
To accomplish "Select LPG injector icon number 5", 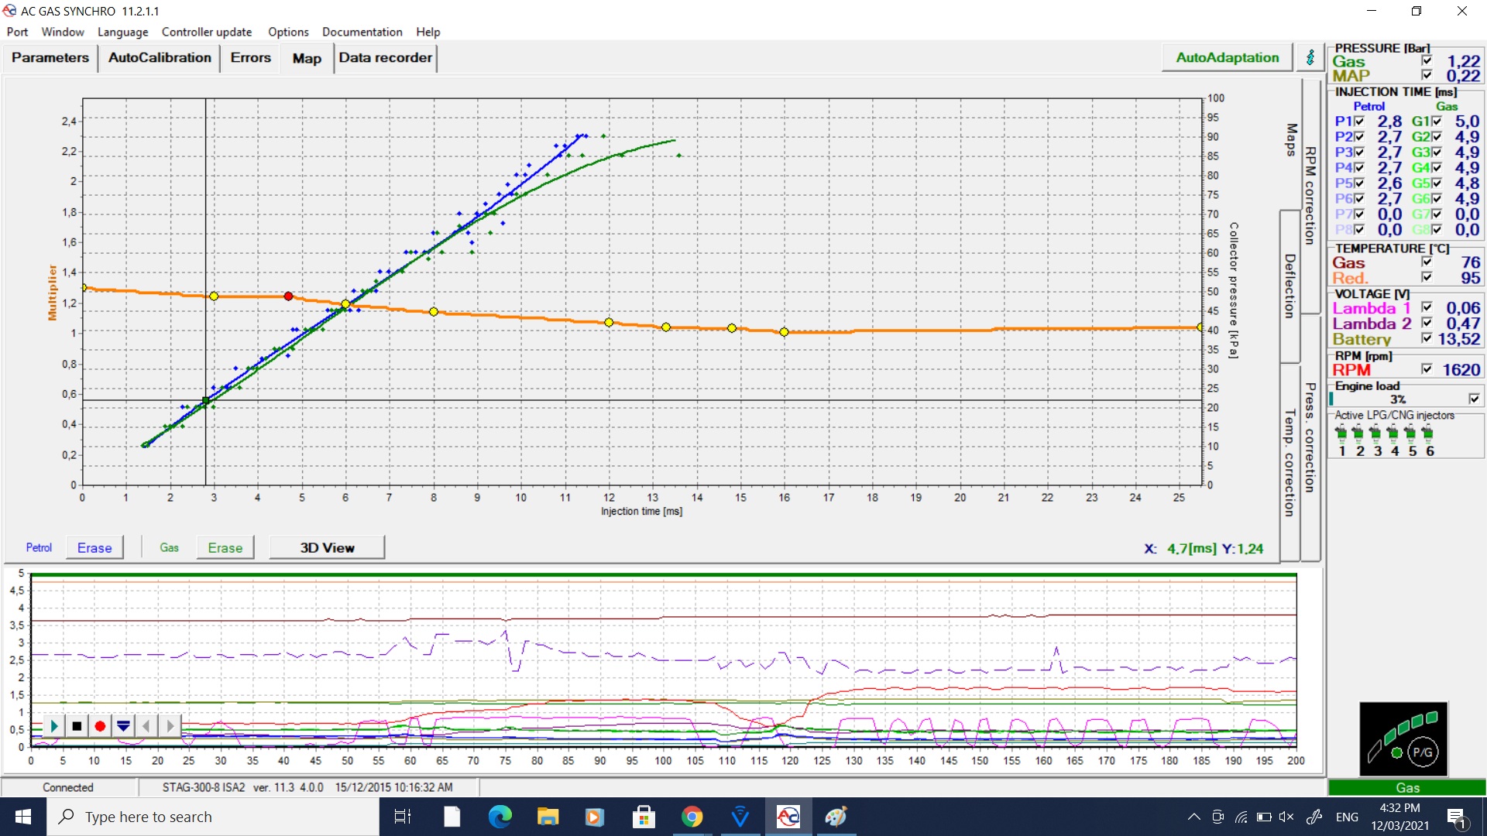I will (1410, 433).
